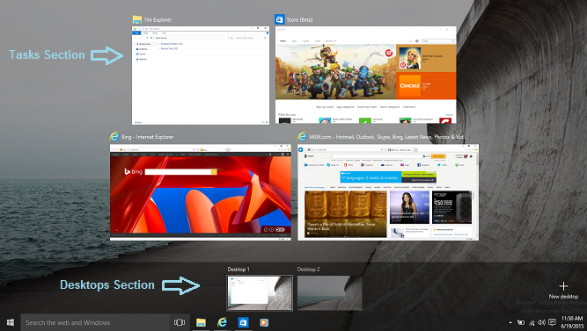The width and height of the screenshot is (587, 331).
Task: Click the Store (Beta) title icon
Action: coord(279,19)
